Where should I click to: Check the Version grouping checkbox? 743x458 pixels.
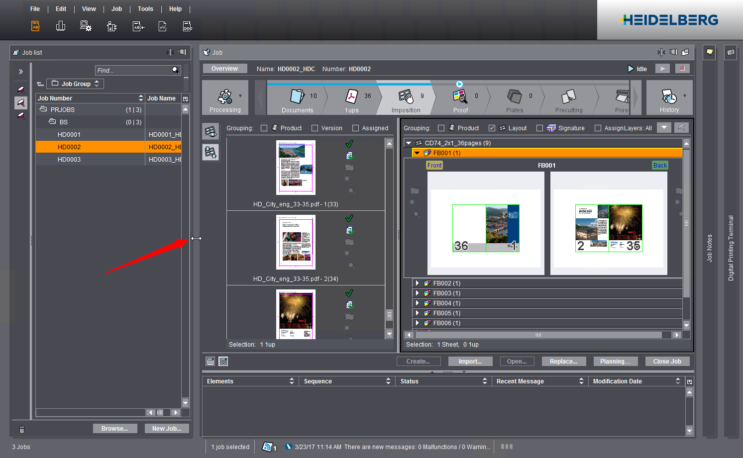pyautogui.click(x=314, y=128)
